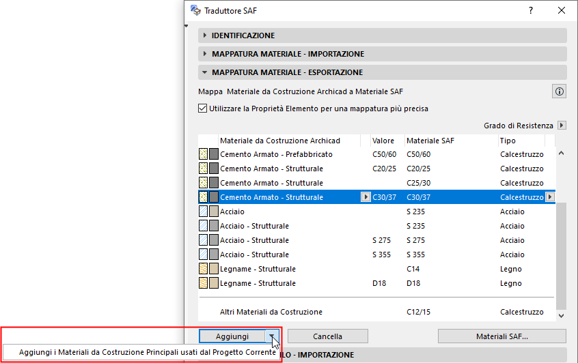
Task: Click the Traduttore SAF title bar icon
Action: tap(195, 10)
